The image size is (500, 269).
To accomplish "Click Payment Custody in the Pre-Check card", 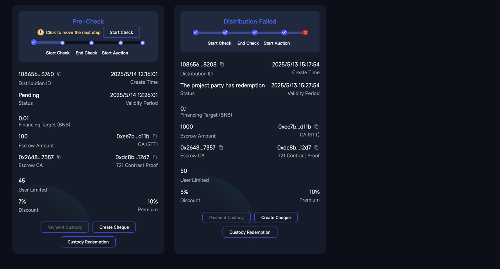I will point(65,227).
